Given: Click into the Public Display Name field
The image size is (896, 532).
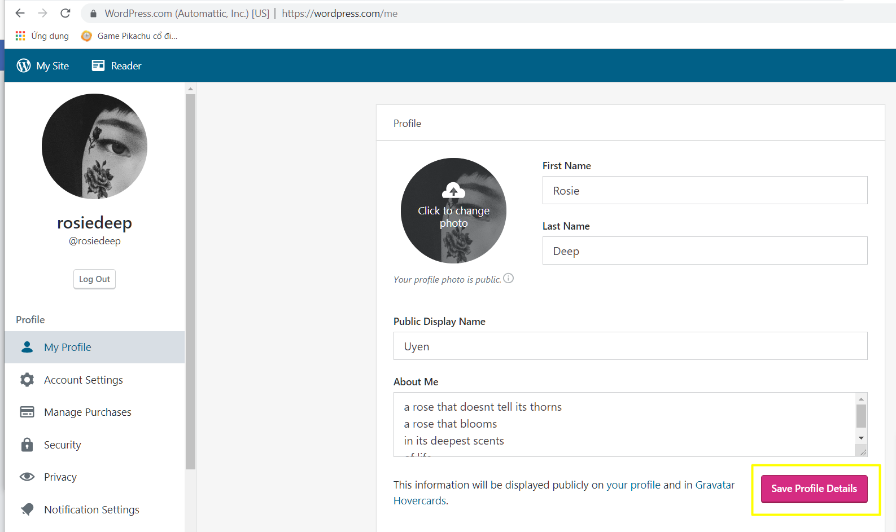Looking at the screenshot, I should (630, 346).
